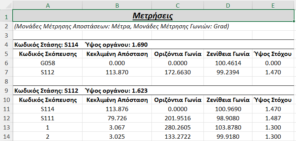Click Ύψος οργάνου: 1.623 cell
The height and width of the screenshot is (141, 296).
(116, 90)
